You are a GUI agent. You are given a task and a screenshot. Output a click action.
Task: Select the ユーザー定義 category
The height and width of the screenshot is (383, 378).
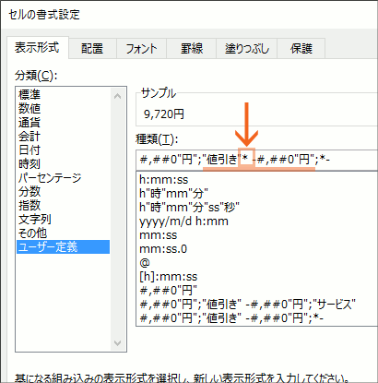pyautogui.click(x=64, y=247)
